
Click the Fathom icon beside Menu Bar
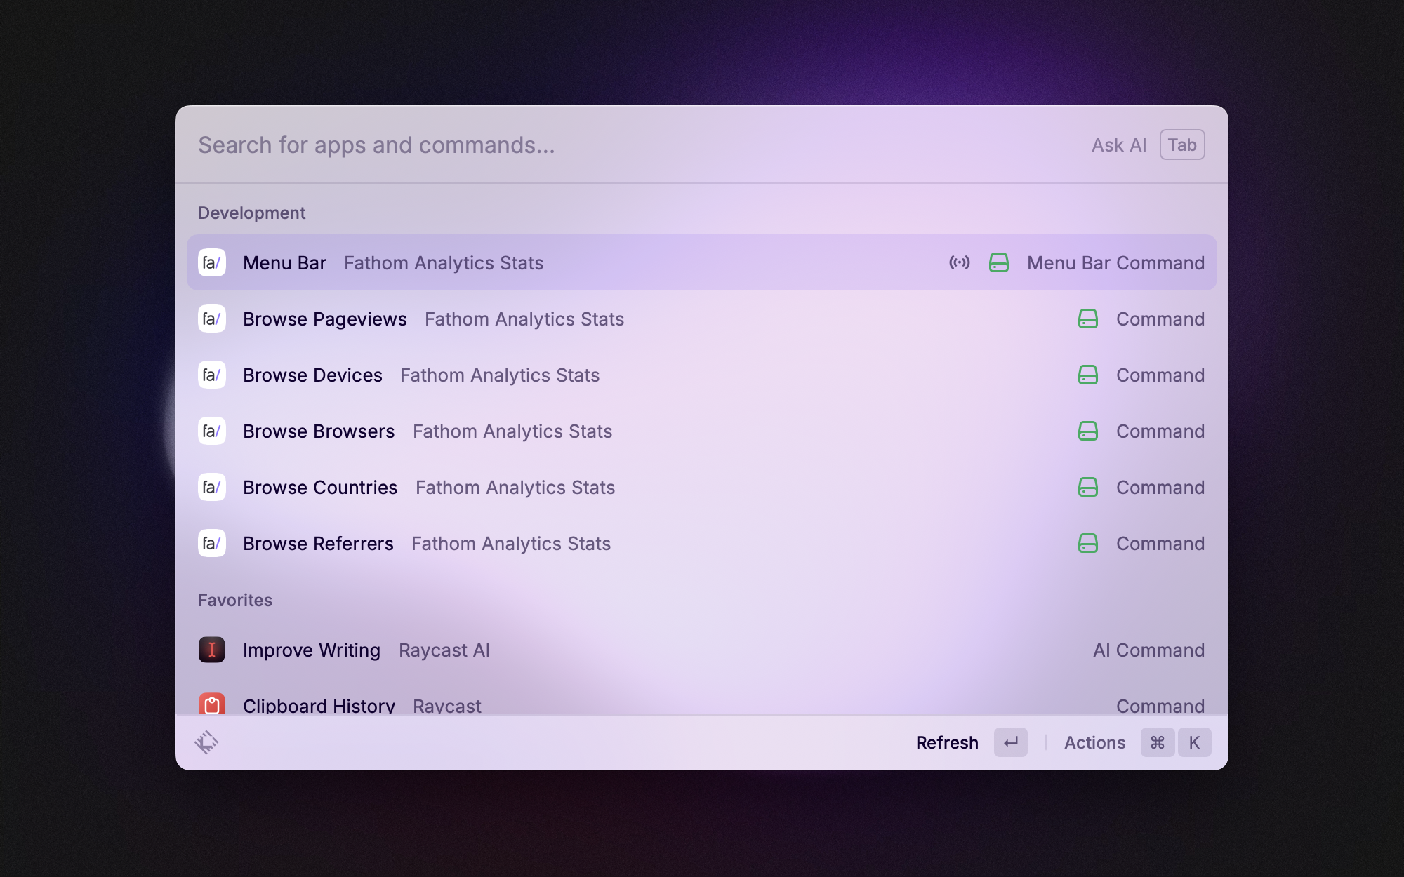pyautogui.click(x=211, y=262)
